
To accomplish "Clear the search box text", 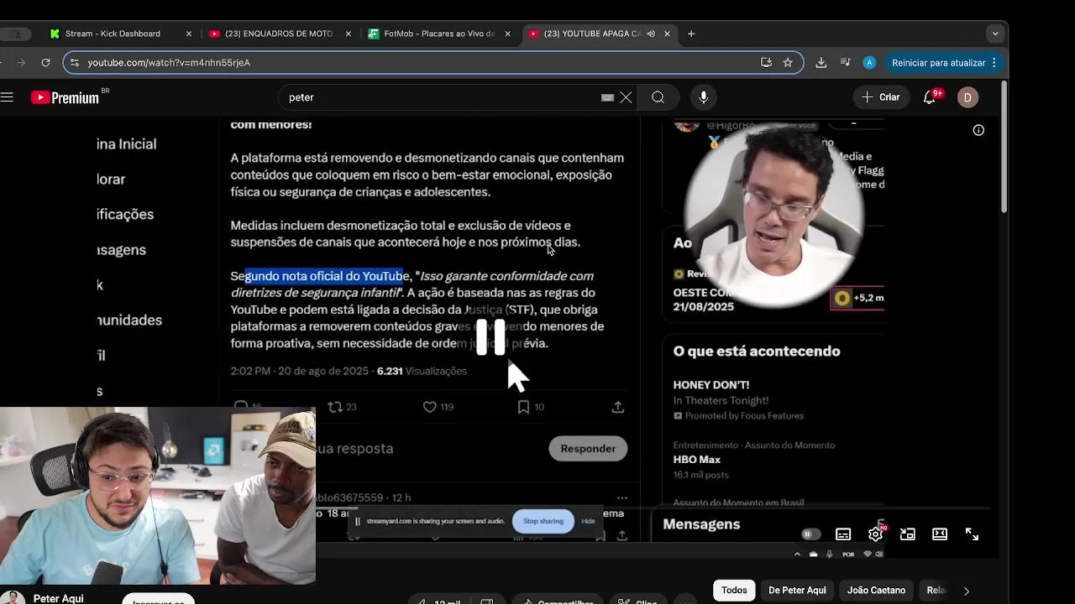I will pyautogui.click(x=626, y=97).
